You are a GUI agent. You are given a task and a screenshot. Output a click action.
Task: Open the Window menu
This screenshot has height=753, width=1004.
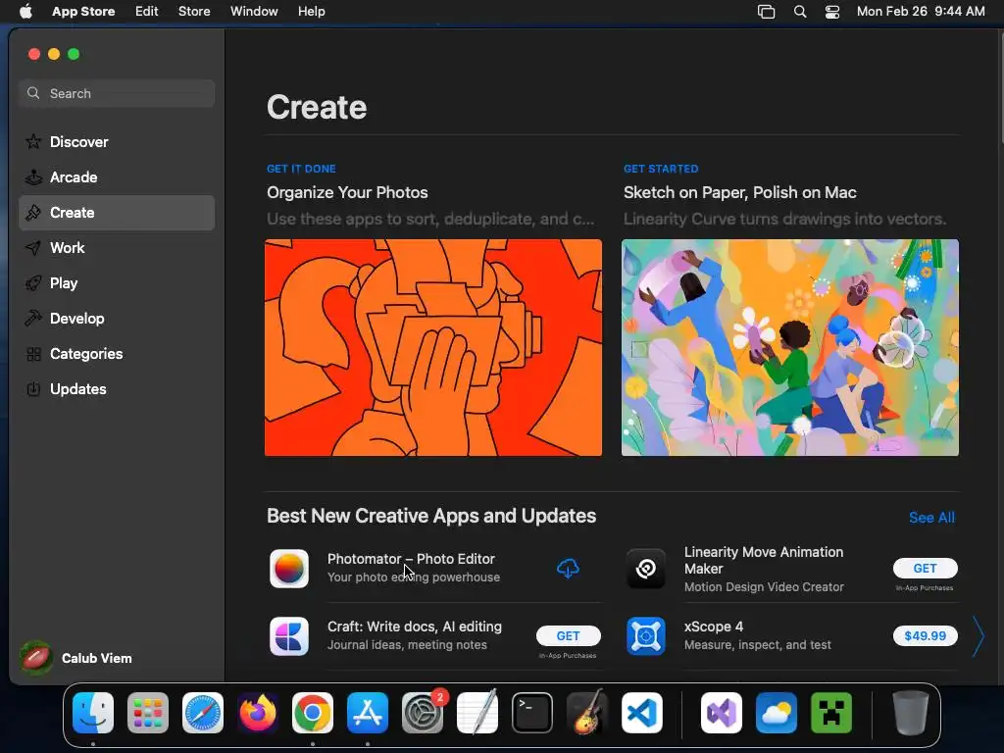(x=254, y=12)
